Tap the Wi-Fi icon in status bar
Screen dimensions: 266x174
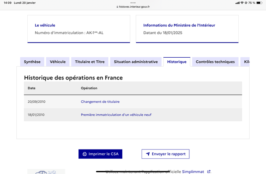[x=242, y=3]
